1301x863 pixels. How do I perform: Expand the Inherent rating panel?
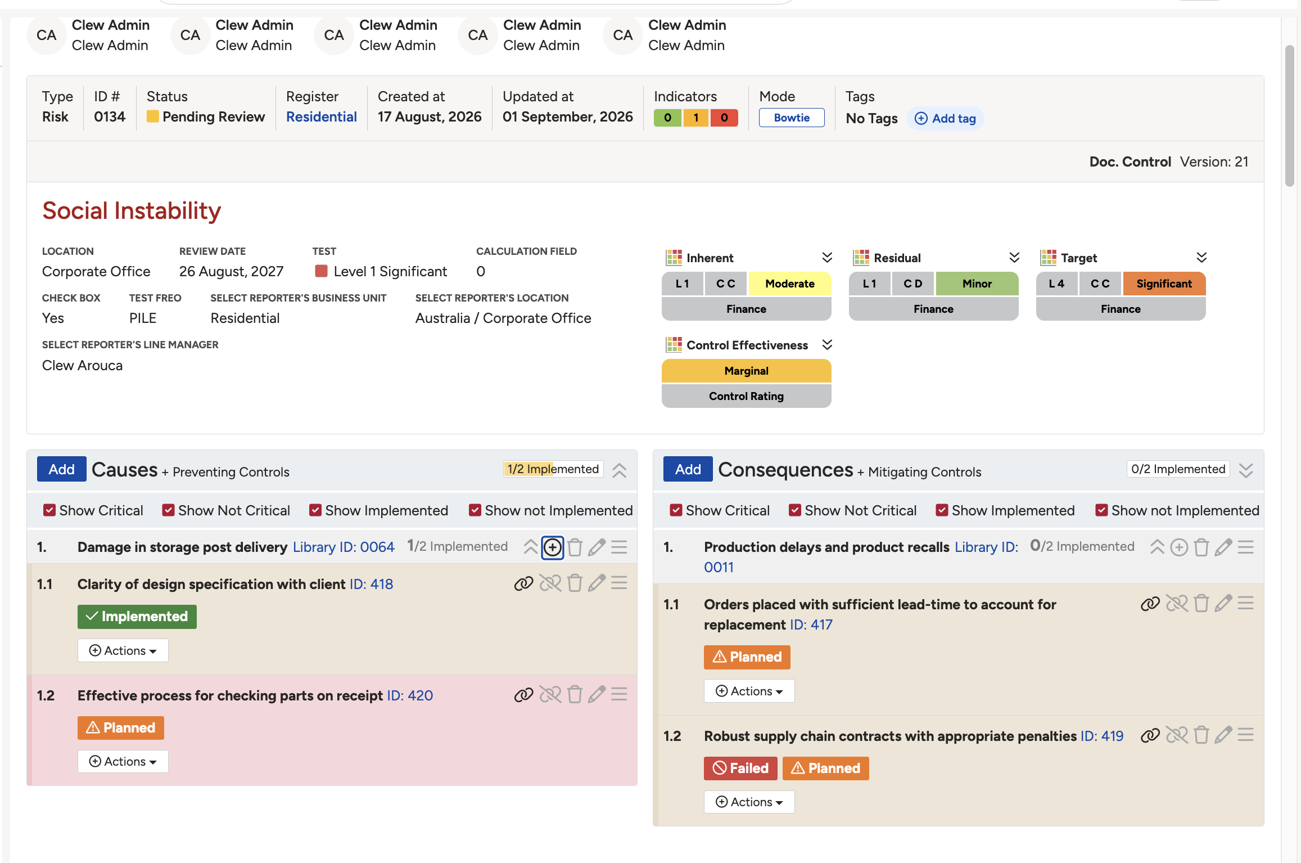[827, 258]
